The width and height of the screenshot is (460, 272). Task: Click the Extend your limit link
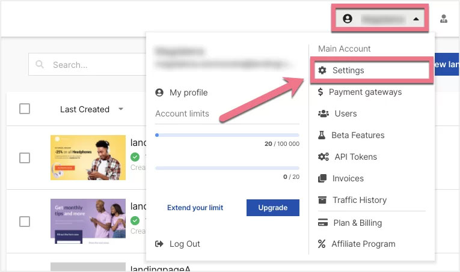tap(195, 208)
